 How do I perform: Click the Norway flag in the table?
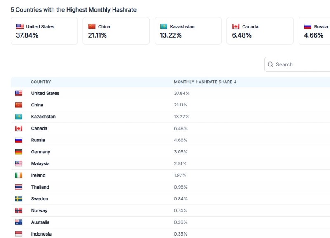19,210
